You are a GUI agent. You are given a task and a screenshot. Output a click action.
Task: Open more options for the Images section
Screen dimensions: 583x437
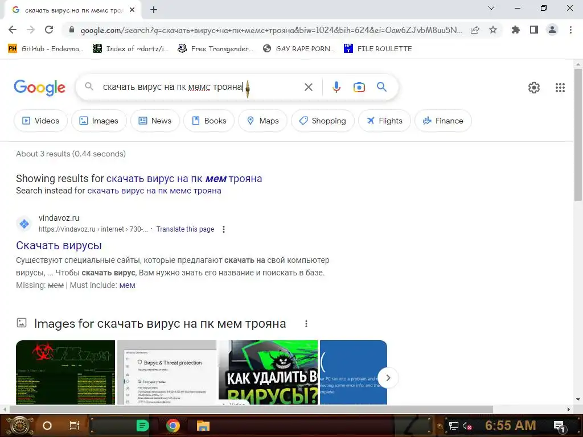306,324
